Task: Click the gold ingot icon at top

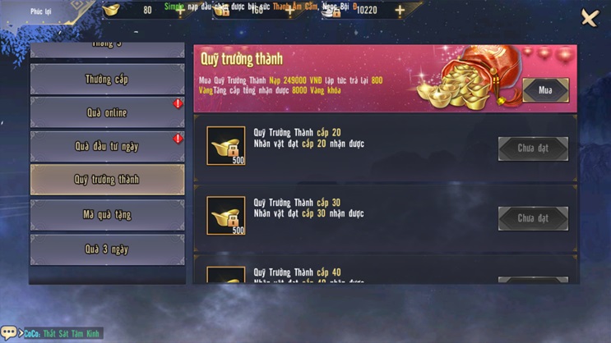Action: pos(112,10)
